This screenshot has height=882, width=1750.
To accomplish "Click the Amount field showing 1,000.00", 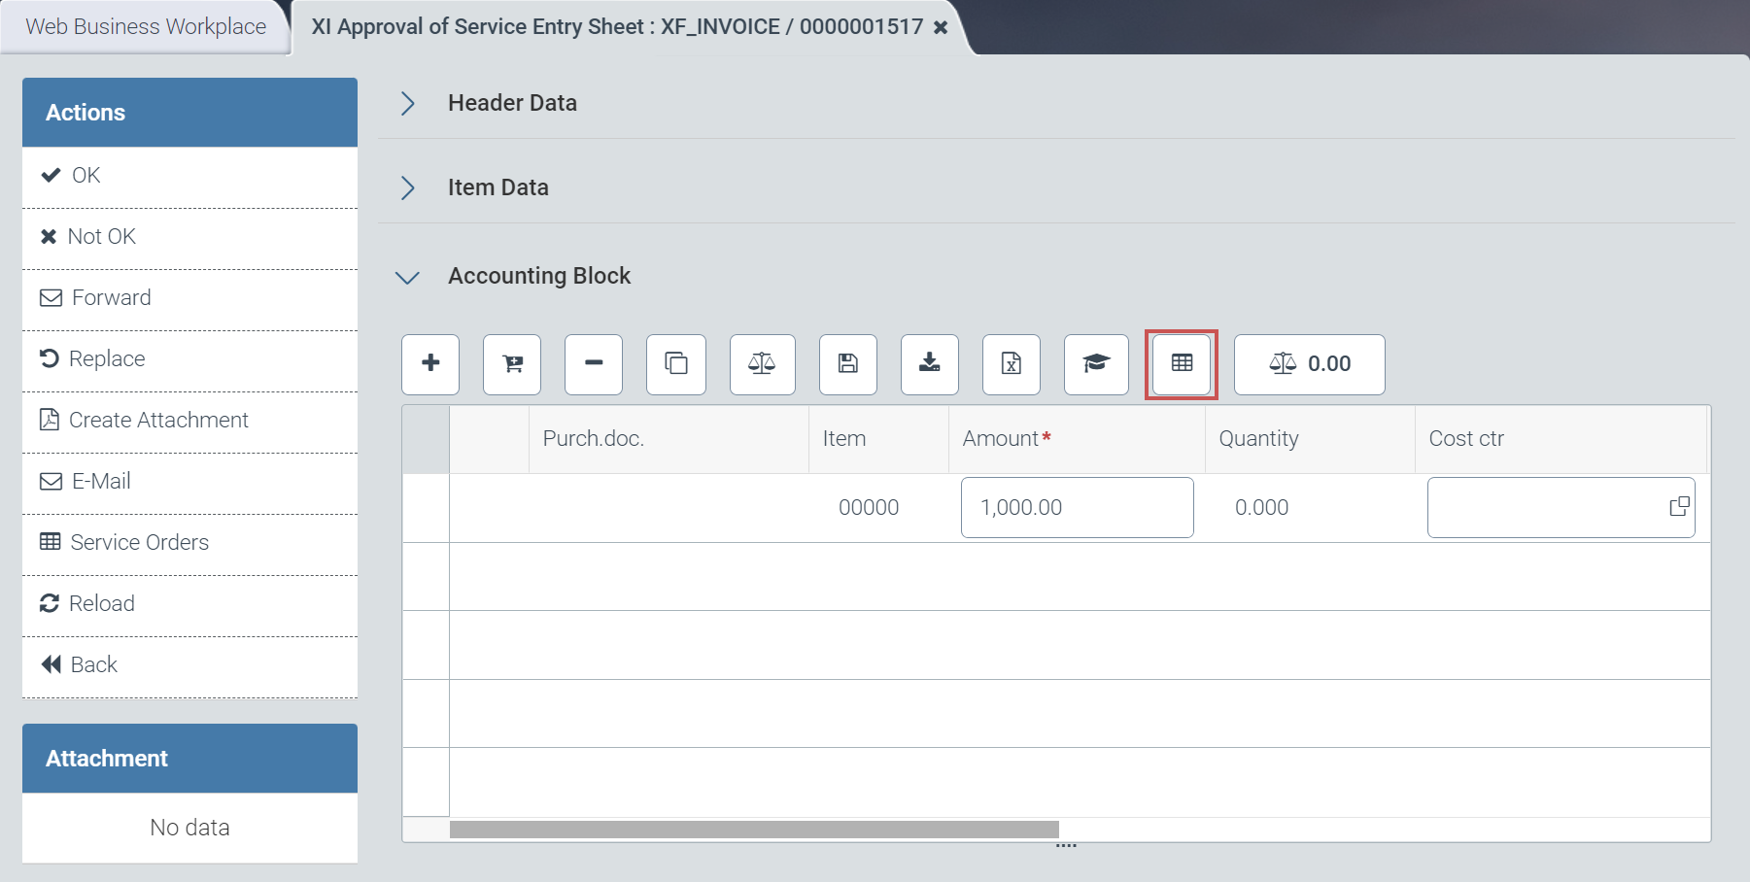I will (1077, 507).
